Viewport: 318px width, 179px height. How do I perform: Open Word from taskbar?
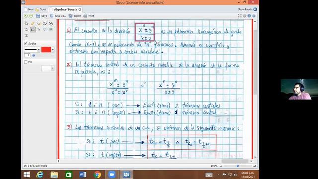pyautogui.click(x=83, y=175)
